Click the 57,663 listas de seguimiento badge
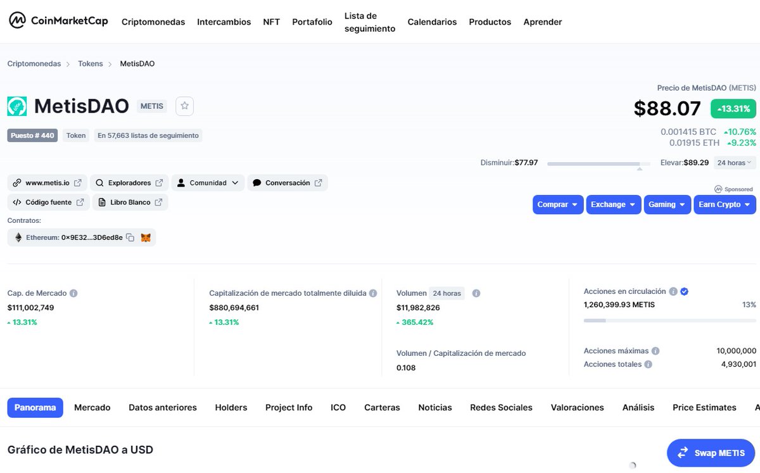Screen dimensions: 760x473 [x=148, y=136]
